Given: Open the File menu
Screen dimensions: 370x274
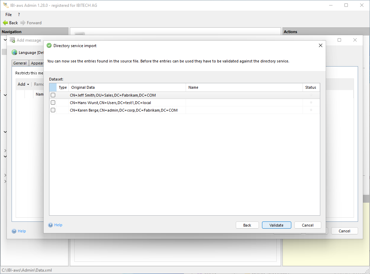Looking at the screenshot, I should [x=9, y=15].
